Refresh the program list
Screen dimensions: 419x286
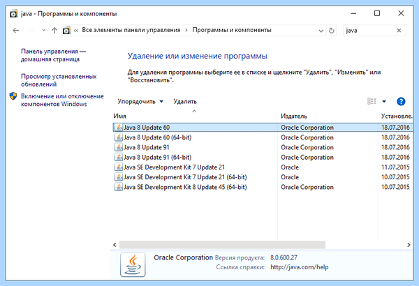click(331, 31)
